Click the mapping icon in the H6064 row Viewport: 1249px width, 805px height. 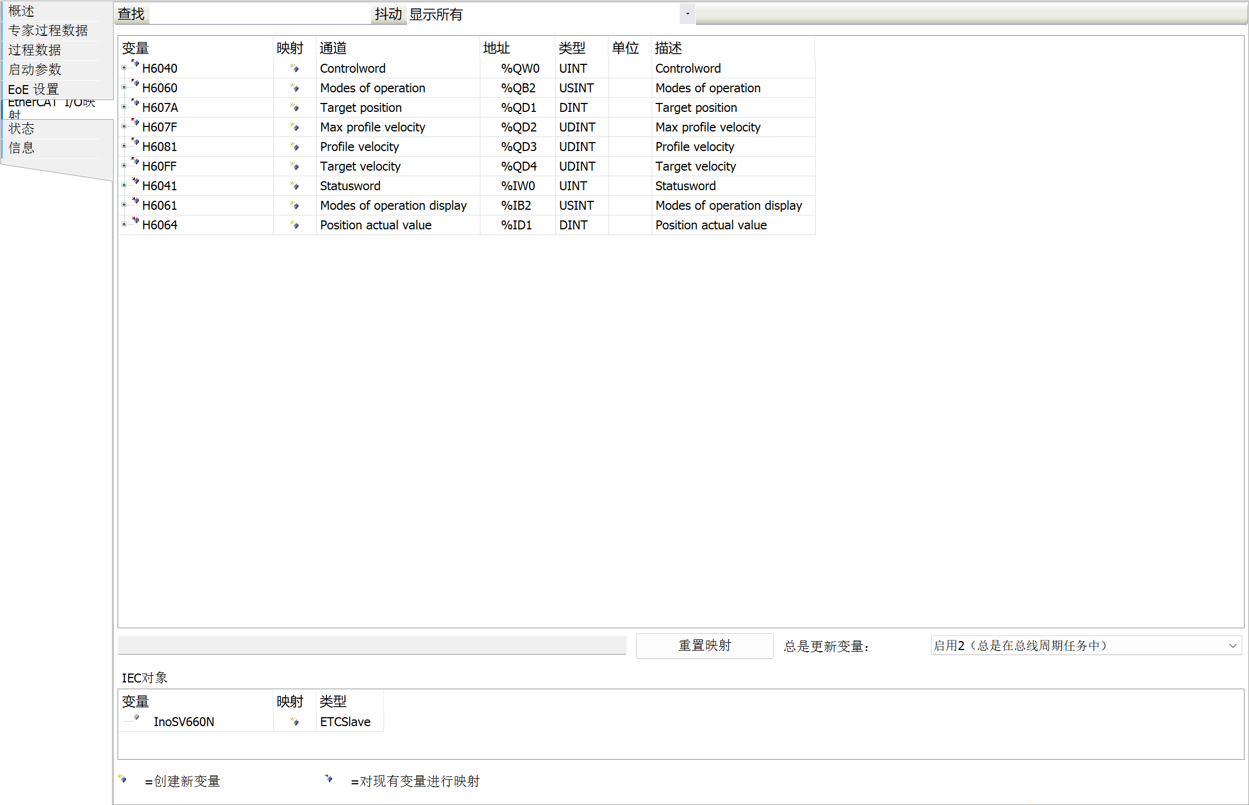click(x=294, y=225)
